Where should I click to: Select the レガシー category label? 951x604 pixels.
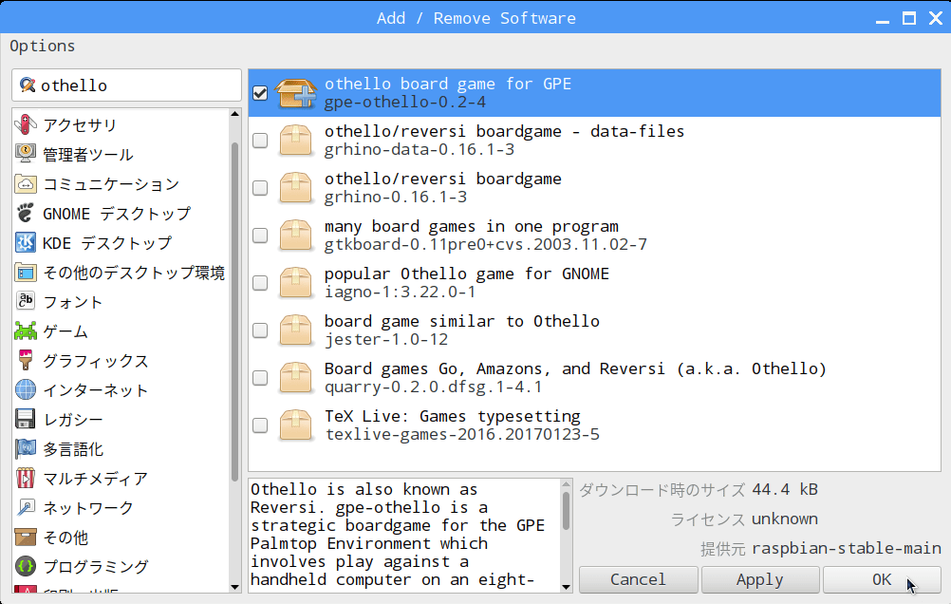pos(73,420)
